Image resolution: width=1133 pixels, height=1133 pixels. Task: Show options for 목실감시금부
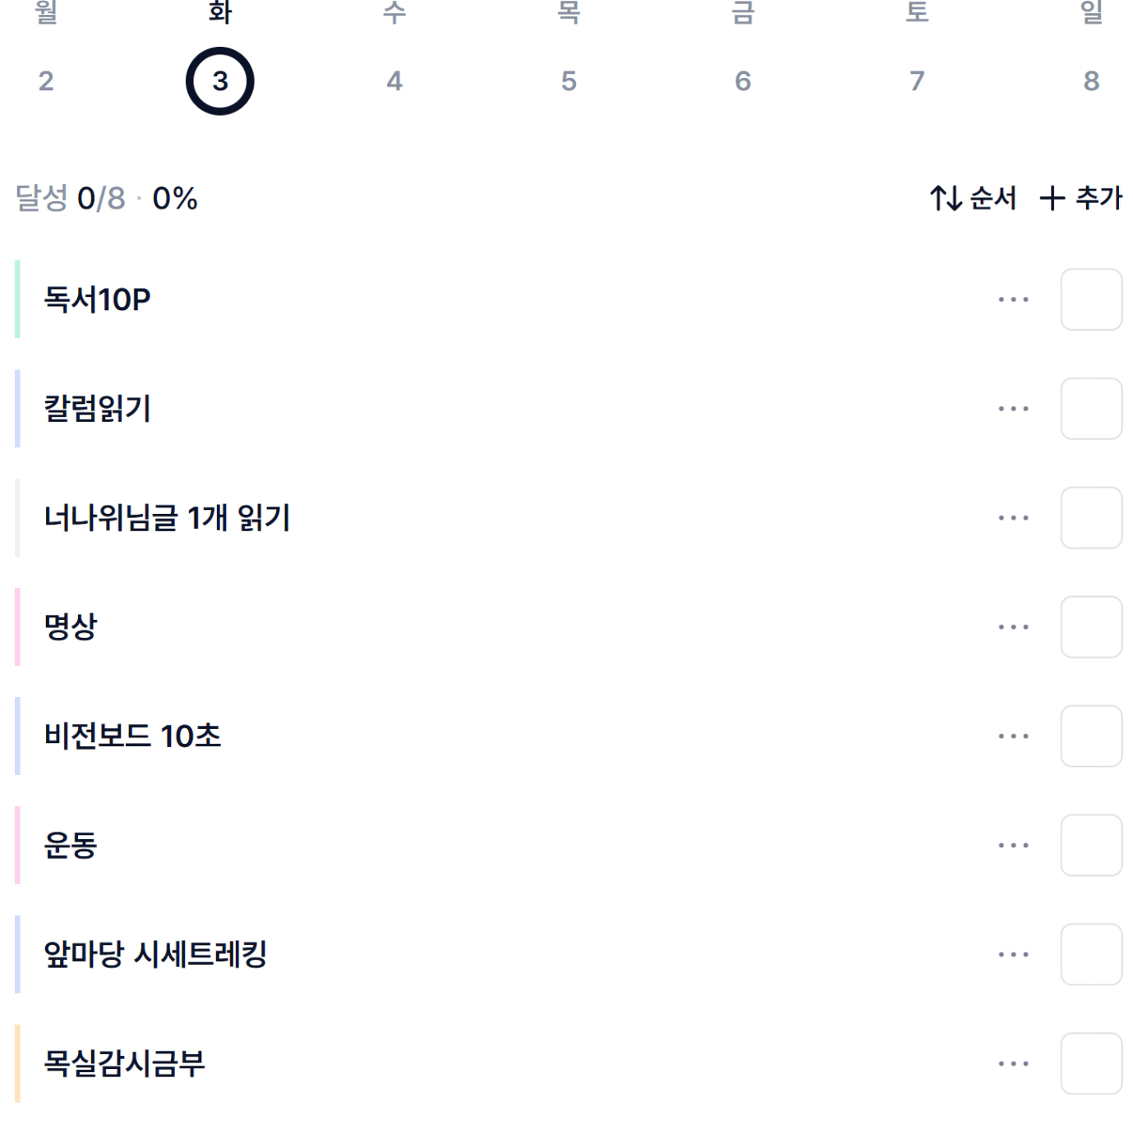point(1013,1064)
